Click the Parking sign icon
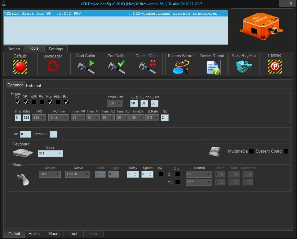Image resolution: width=297 pixels, height=239 pixels. [275, 67]
